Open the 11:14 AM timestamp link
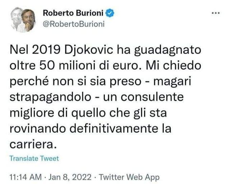230x187 pixels. (x=26, y=177)
